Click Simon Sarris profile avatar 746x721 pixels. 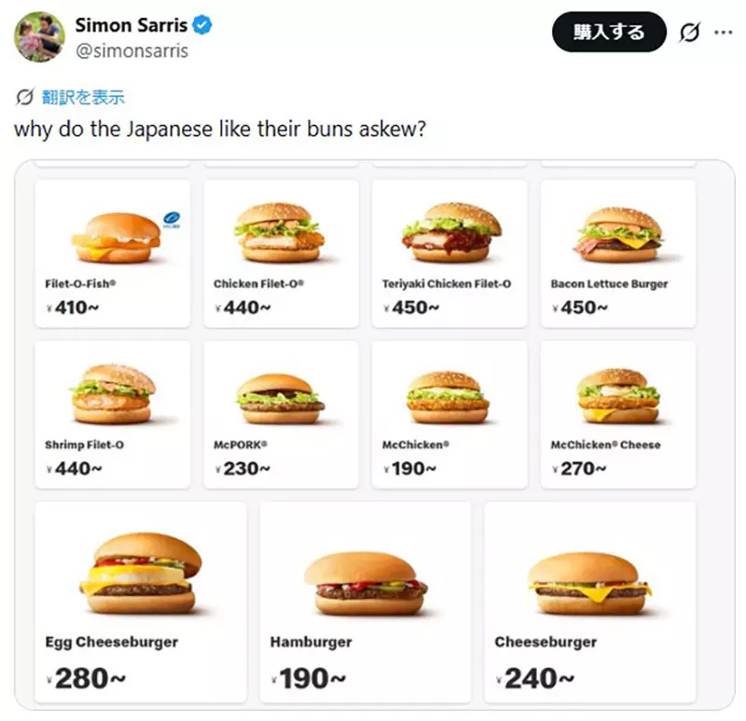tap(39, 36)
